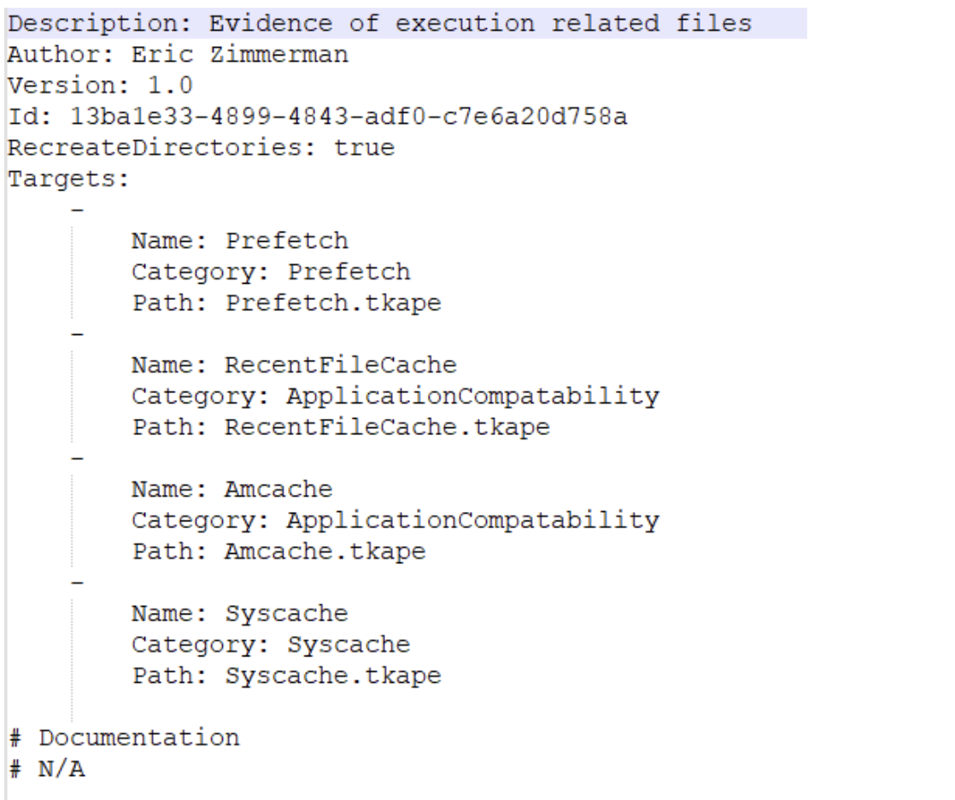Click the # N/A comment line
Viewport: 955px width, 800px height.
click(47, 769)
